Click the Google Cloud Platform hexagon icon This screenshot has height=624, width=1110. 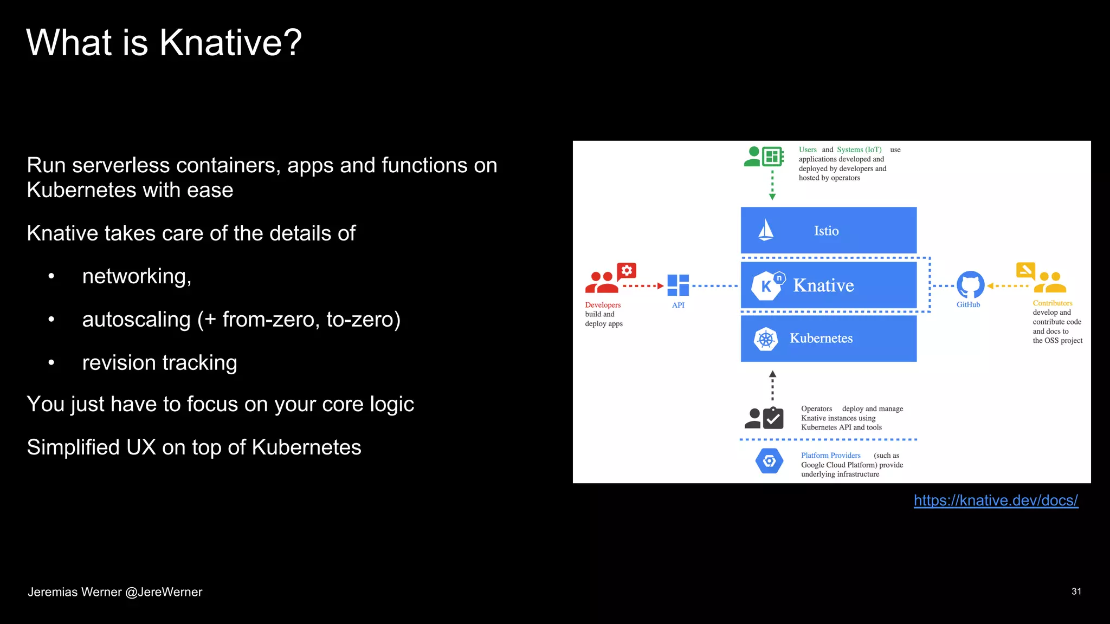click(769, 461)
